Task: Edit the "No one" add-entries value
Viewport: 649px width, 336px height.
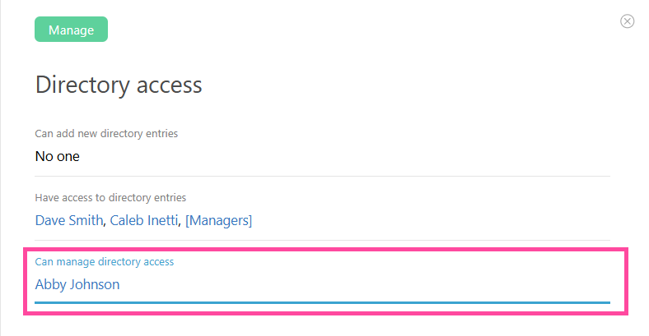Action: 58,156
